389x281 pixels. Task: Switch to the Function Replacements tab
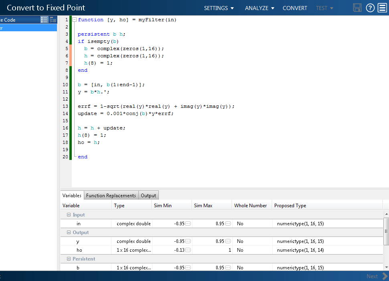(111, 196)
